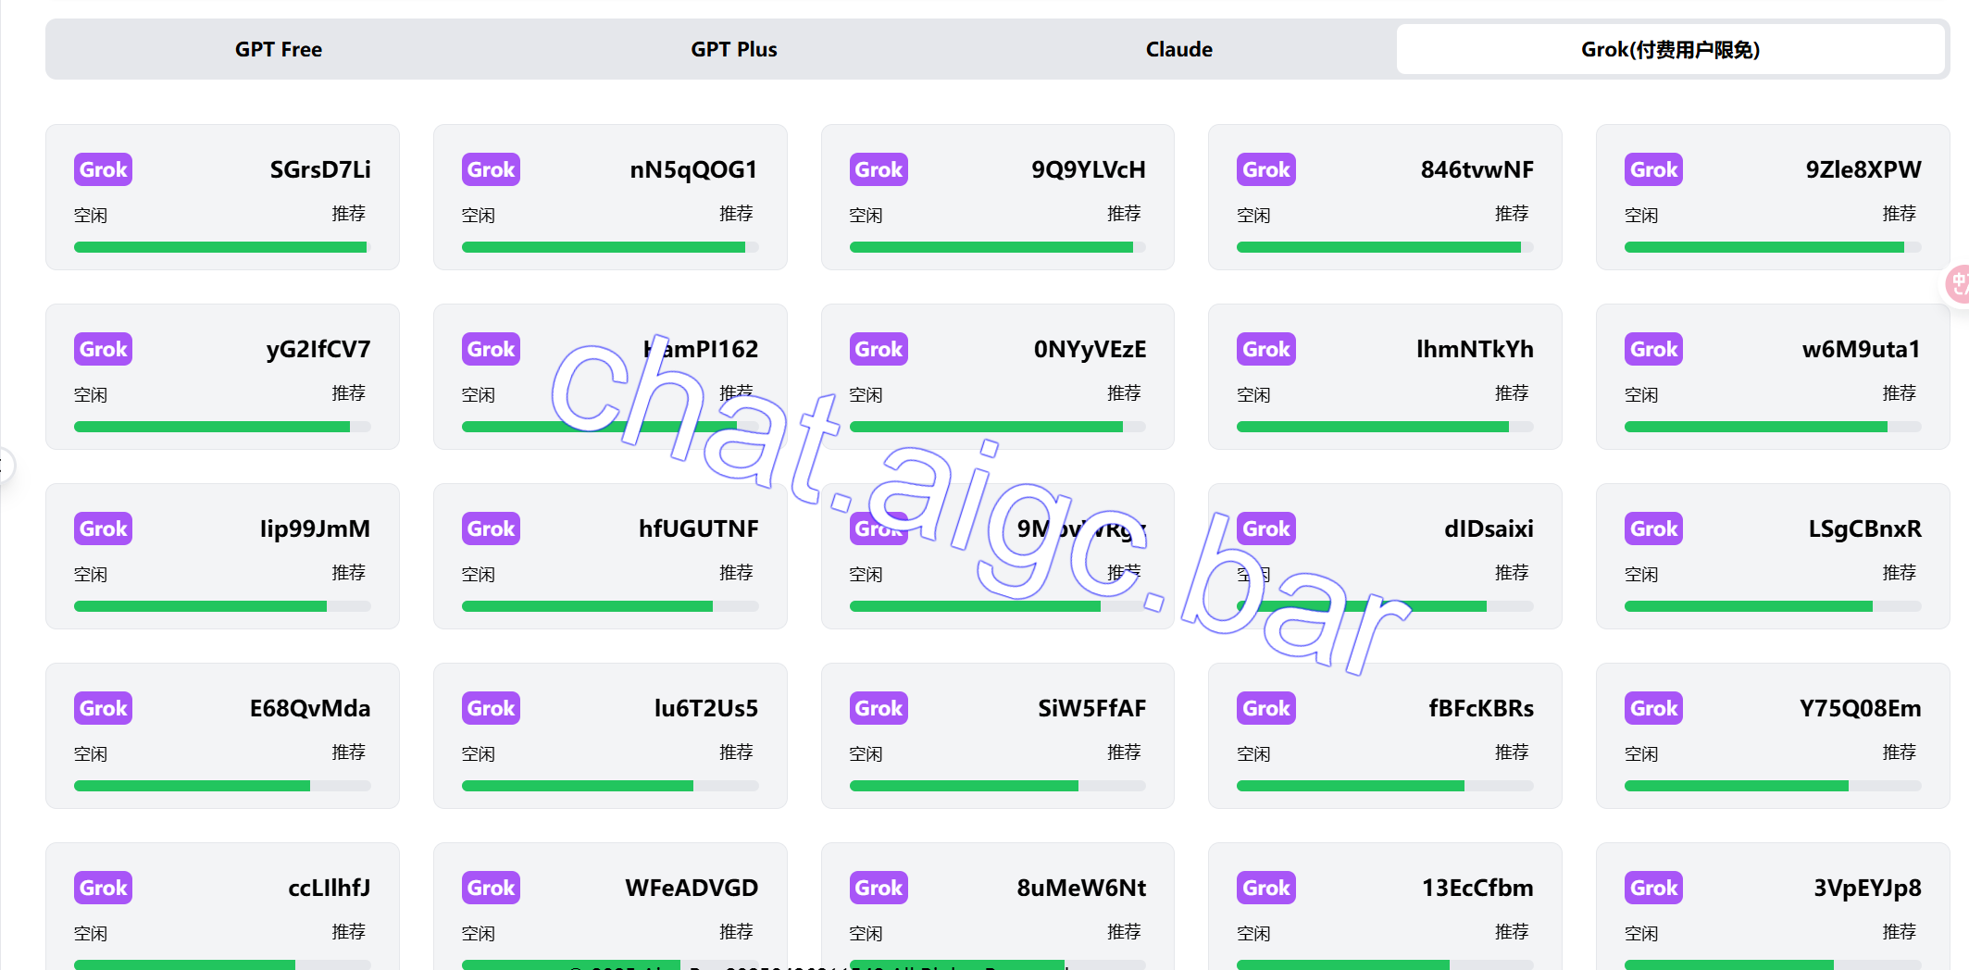Switch to the GPT Free tab
The width and height of the screenshot is (1969, 970).
[x=279, y=49]
